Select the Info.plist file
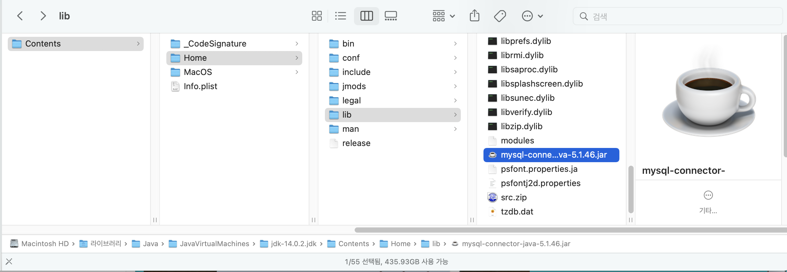 234,86
